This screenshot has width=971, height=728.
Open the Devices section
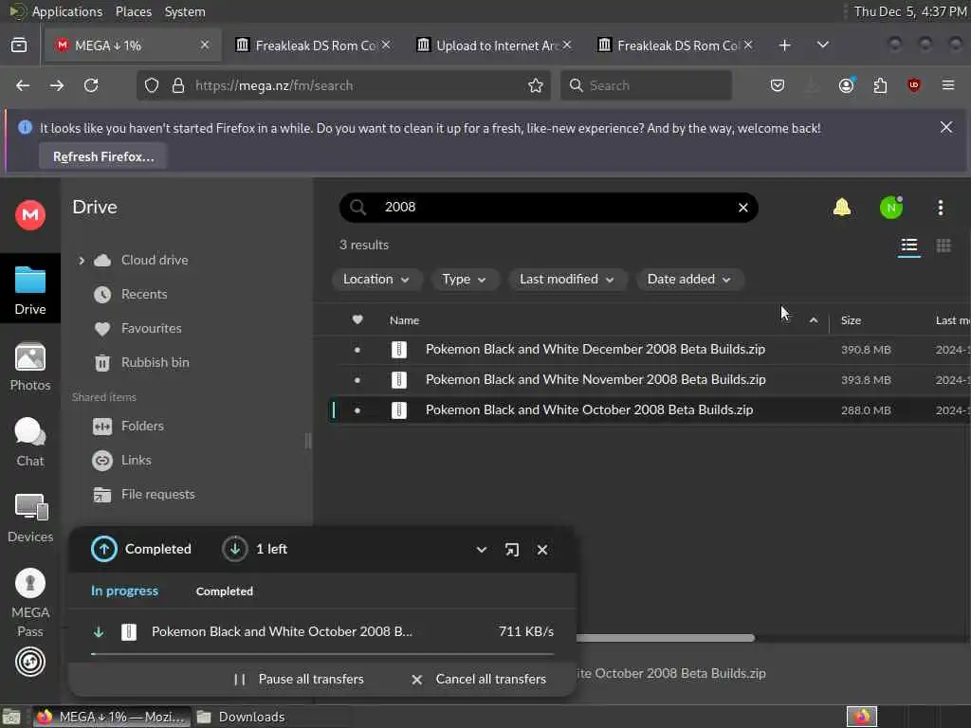[x=29, y=519]
